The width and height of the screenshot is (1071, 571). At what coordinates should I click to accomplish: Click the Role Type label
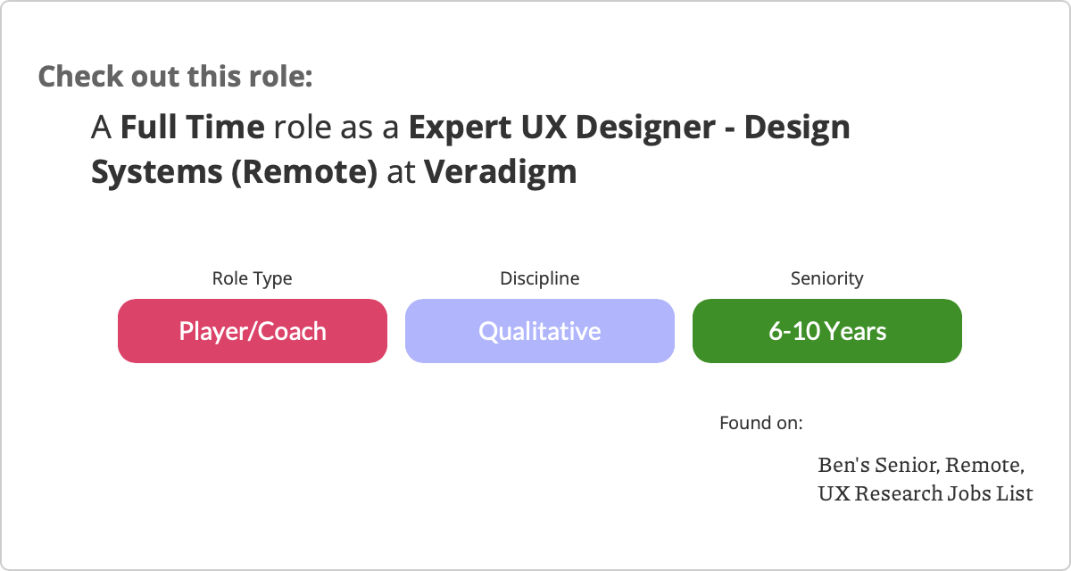[x=252, y=278]
